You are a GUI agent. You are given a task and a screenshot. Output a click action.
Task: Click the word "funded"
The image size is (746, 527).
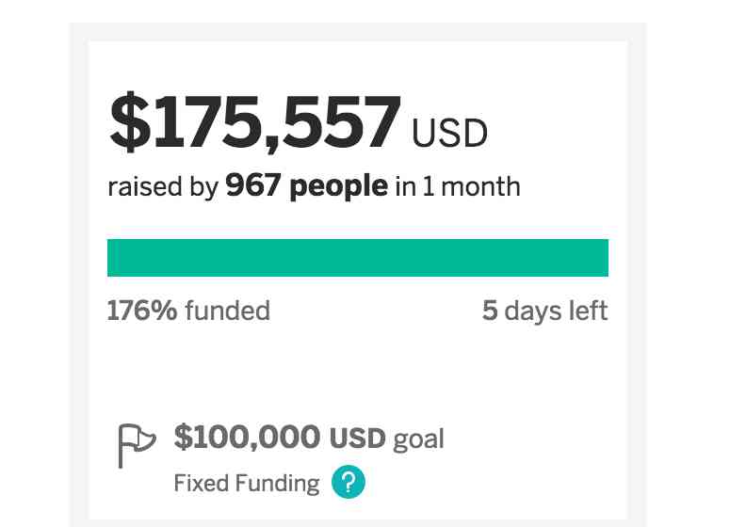tap(227, 311)
